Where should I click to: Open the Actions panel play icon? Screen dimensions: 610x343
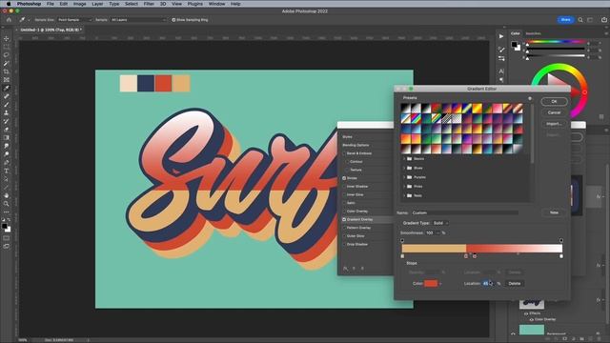[x=501, y=36]
